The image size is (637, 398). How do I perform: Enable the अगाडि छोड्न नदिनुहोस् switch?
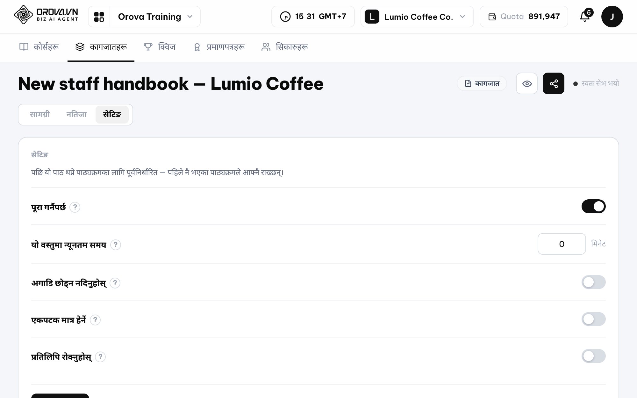pyautogui.click(x=593, y=282)
